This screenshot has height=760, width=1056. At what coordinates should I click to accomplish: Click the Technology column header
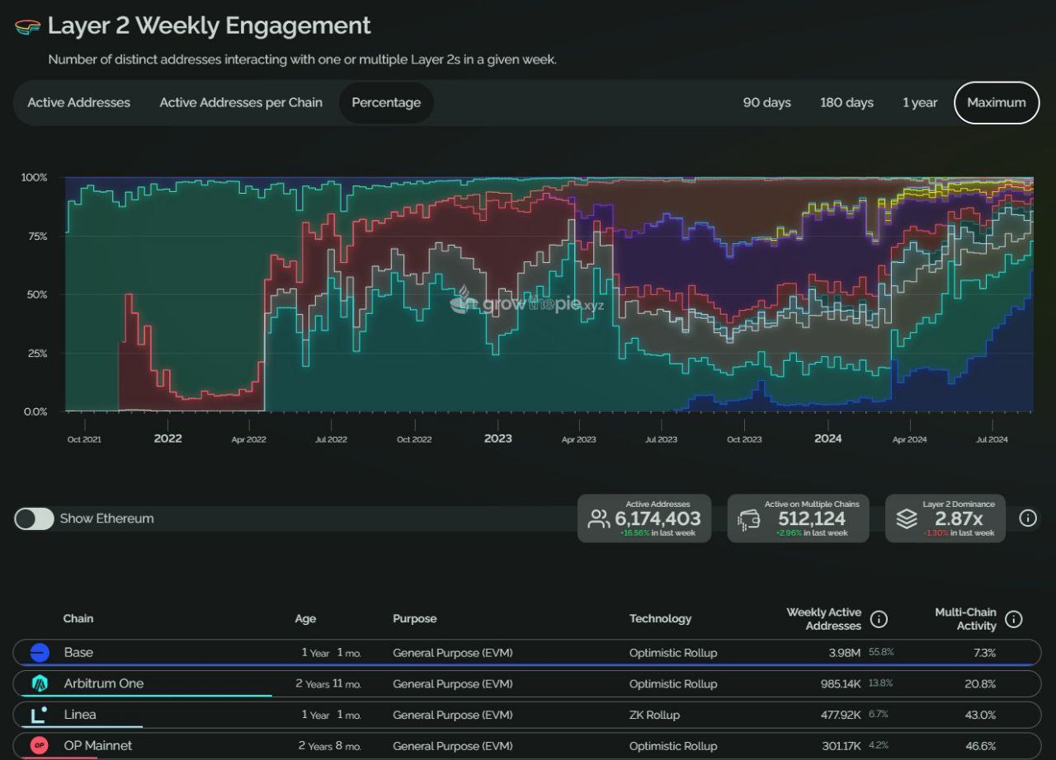[660, 618]
